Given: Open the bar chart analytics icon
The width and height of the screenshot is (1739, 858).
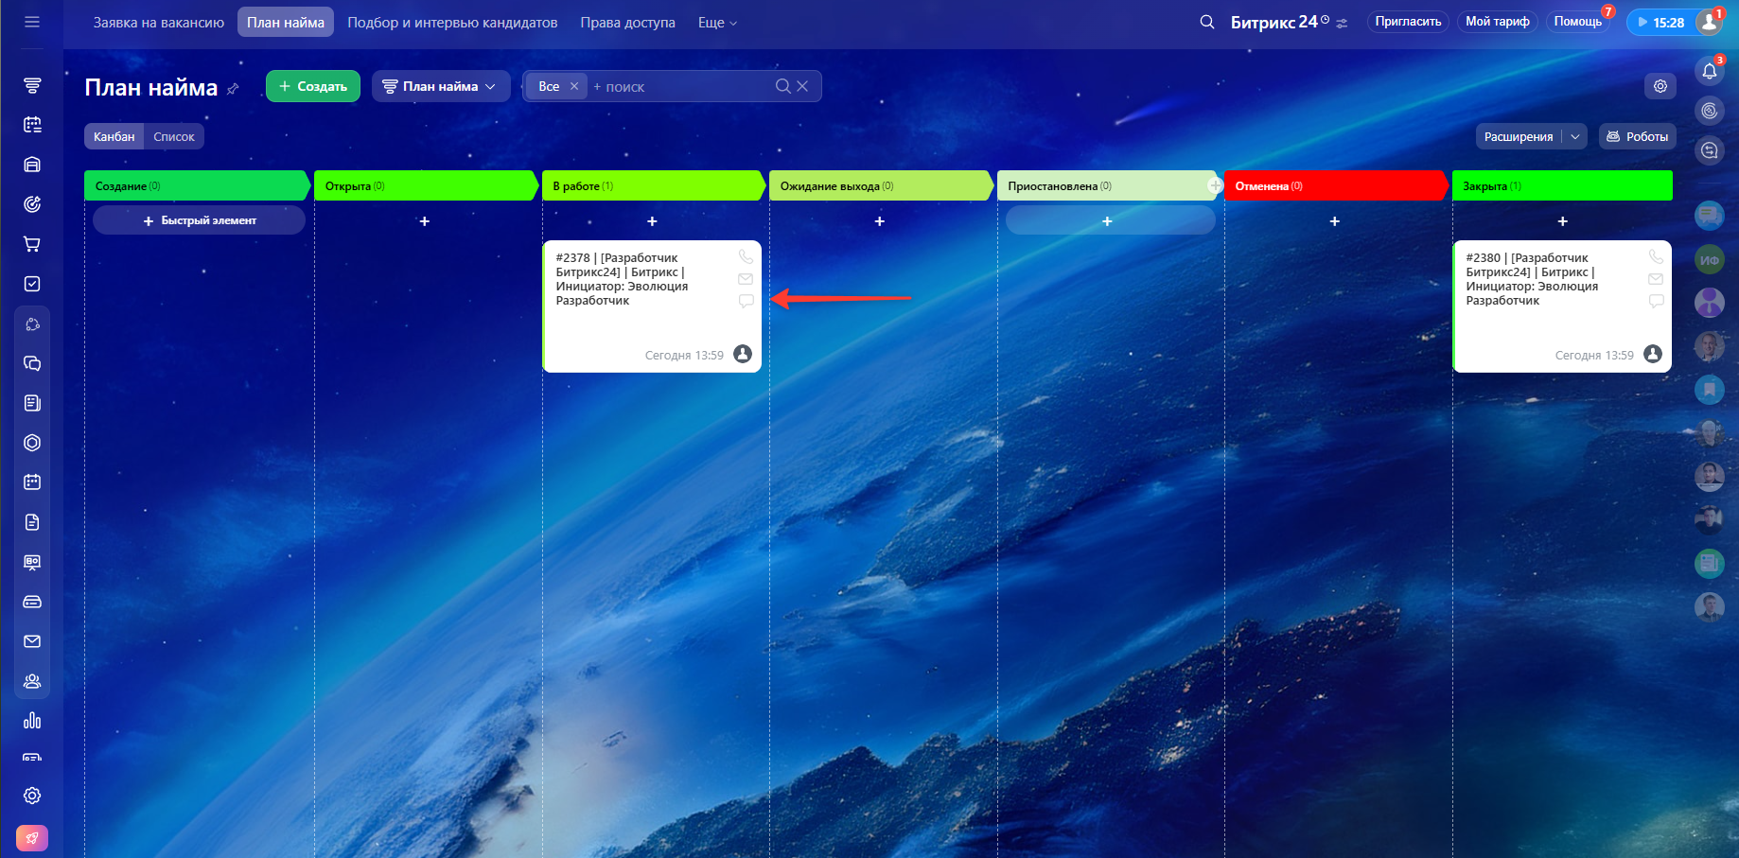Looking at the screenshot, I should click(x=32, y=721).
